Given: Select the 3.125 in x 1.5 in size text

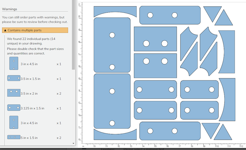Looking at the screenshot, I should (33, 108).
